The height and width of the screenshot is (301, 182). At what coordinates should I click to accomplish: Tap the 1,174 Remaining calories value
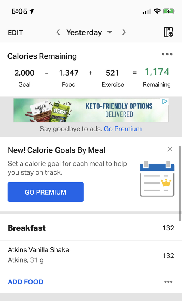[x=157, y=72]
